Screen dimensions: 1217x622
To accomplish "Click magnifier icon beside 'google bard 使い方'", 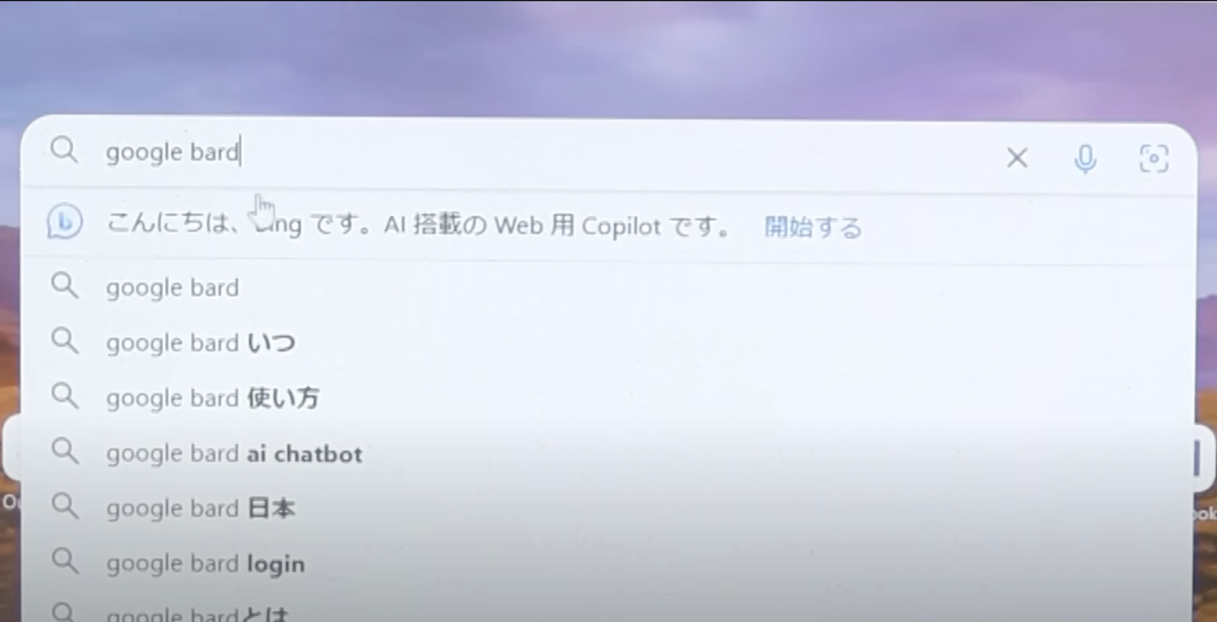I will 65,395.
